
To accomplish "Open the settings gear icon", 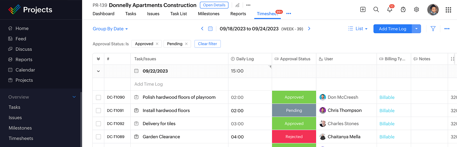I will [x=416, y=10].
